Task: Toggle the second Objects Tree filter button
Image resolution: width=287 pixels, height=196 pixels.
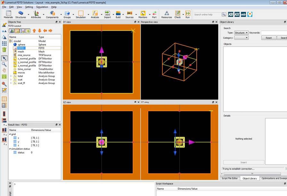Action: [x=17, y=31]
